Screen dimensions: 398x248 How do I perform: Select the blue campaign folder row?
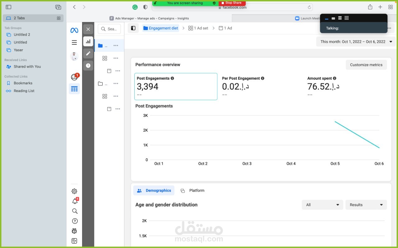point(109,46)
